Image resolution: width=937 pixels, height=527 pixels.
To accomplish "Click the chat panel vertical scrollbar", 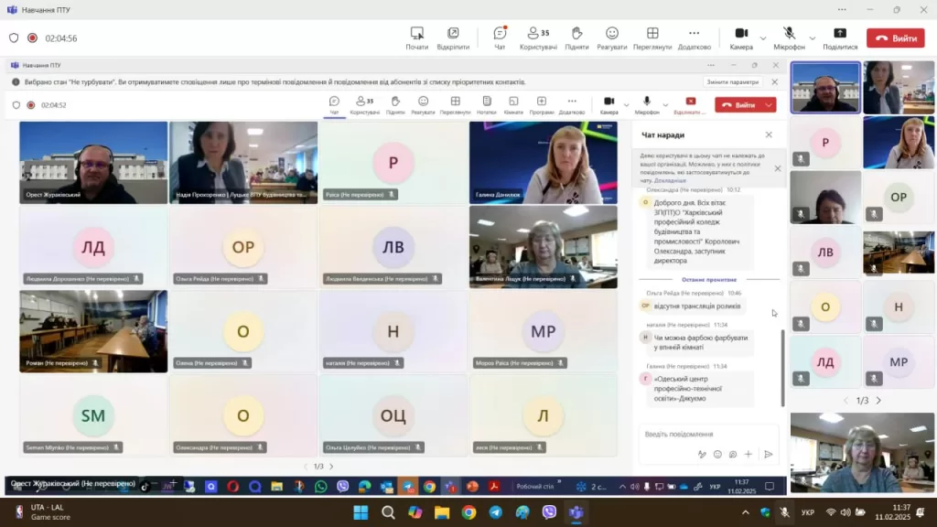I will (781, 366).
